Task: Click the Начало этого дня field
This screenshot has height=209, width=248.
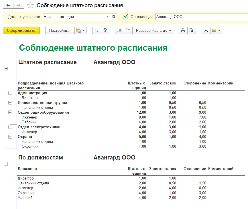Action: (x=74, y=17)
